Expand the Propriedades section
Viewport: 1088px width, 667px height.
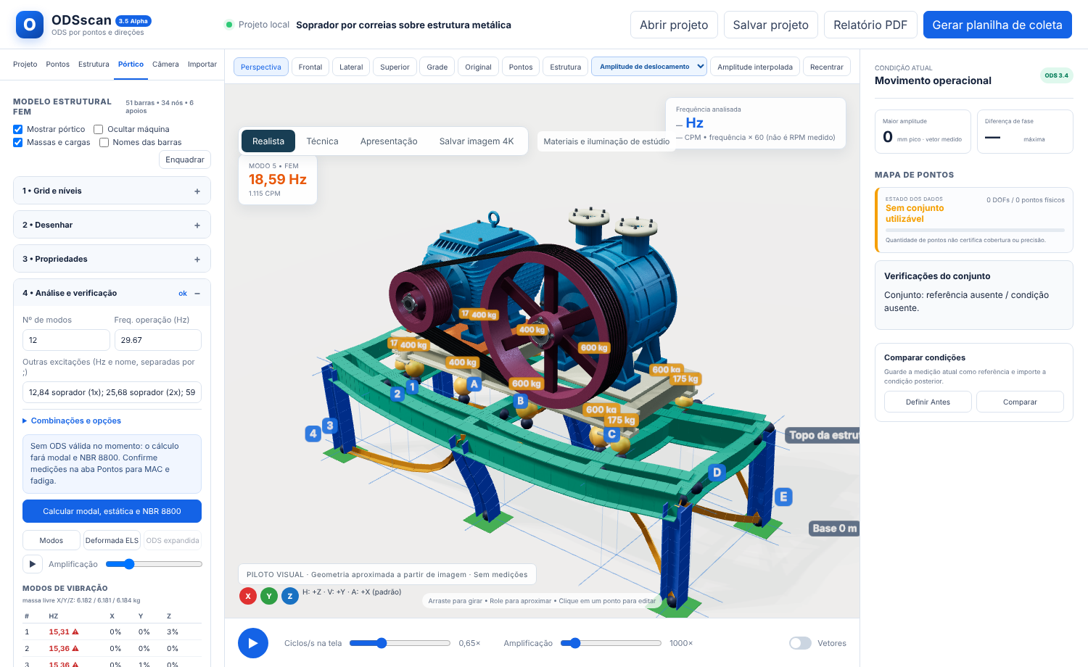pyautogui.click(x=112, y=259)
